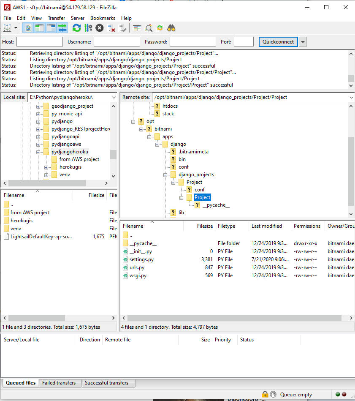Image resolution: width=355 pixels, height=401 pixels.
Task: Click the Port input field
Action: (244, 42)
